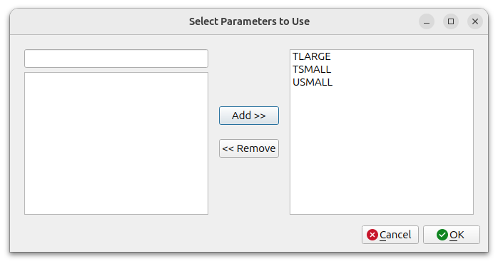498x264 pixels.
Task: Click the "Select Parameters to Use" title bar
Action: coord(249,21)
